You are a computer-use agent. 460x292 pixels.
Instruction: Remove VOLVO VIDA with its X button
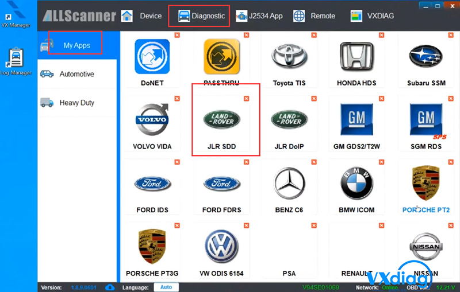177,99
